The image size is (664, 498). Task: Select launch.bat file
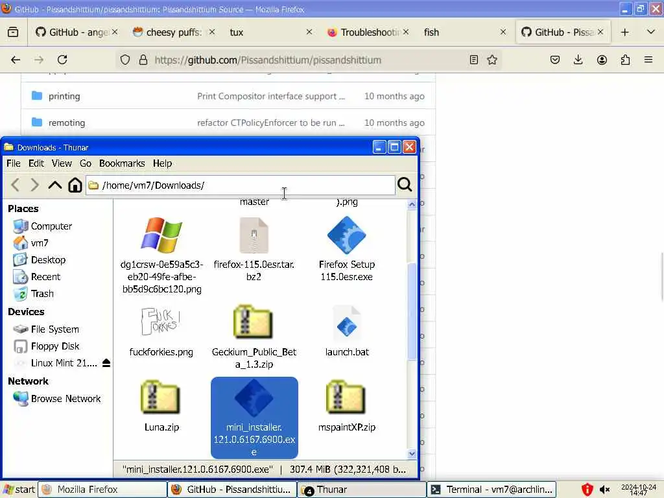point(347,333)
